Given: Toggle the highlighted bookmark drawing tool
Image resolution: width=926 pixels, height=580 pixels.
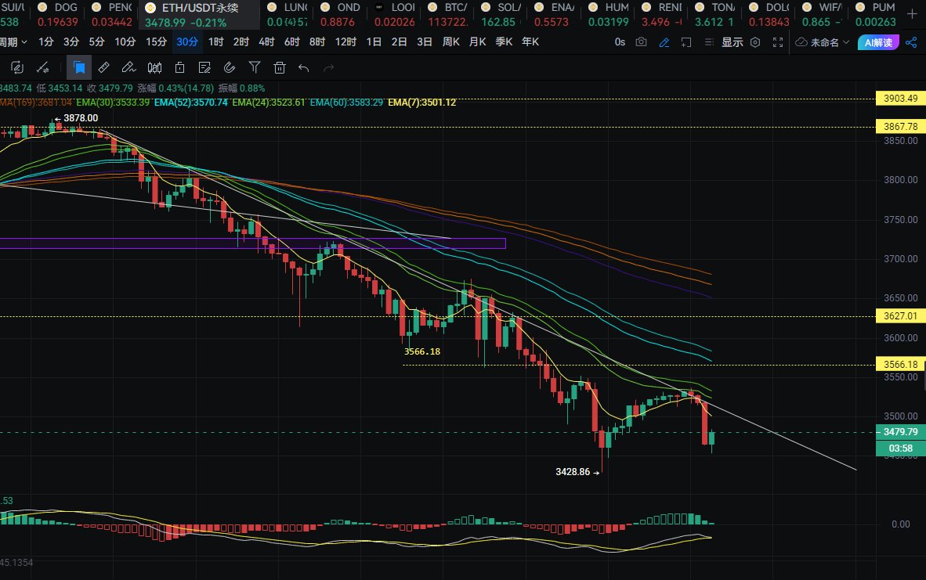Looking at the screenshot, I should click(x=79, y=68).
